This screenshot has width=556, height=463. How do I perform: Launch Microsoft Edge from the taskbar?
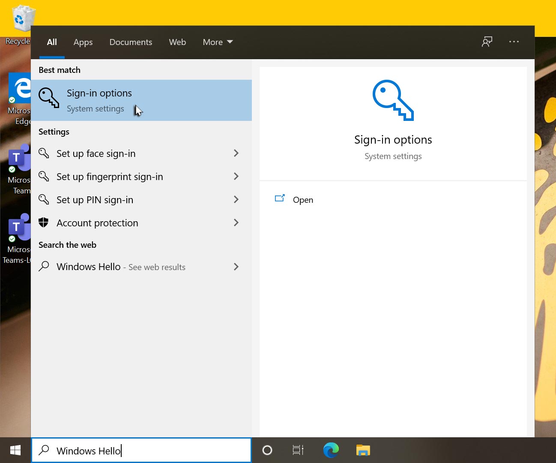coord(331,450)
